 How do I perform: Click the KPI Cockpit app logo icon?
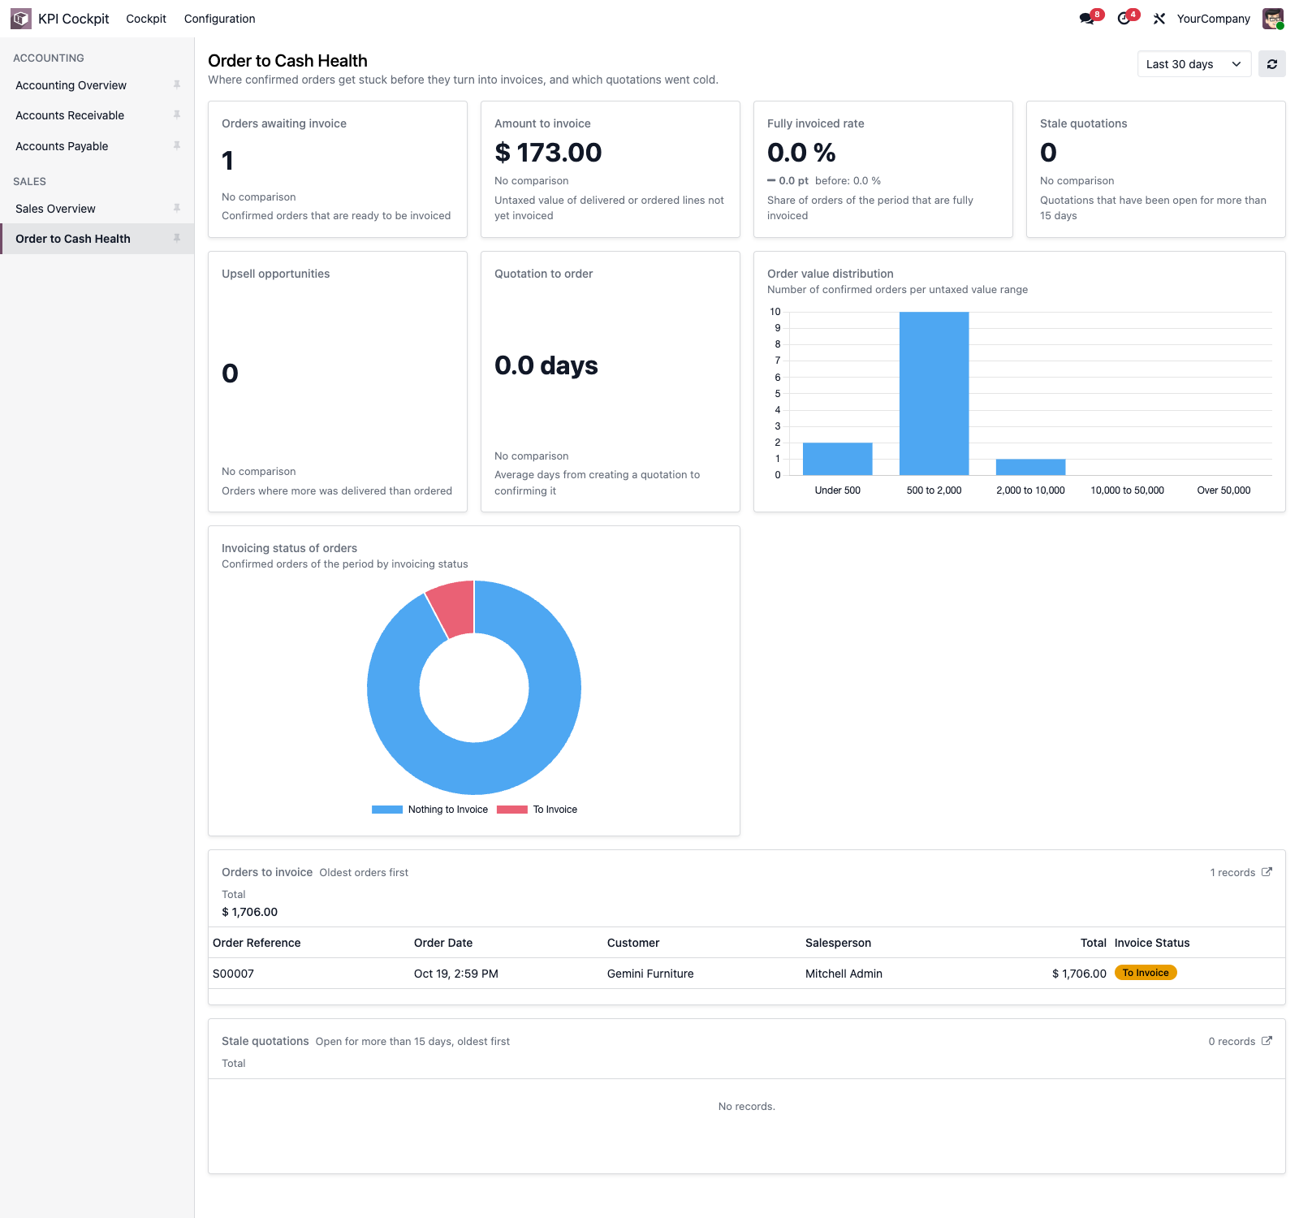21,18
